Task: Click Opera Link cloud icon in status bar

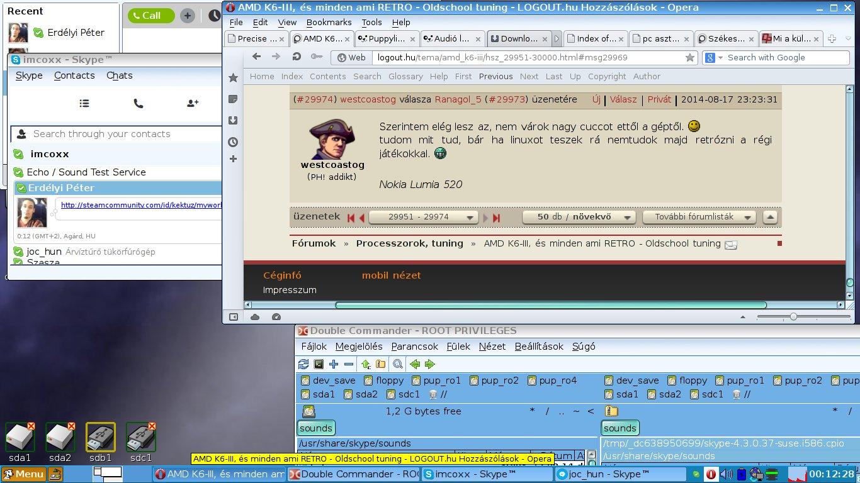Action: click(255, 317)
